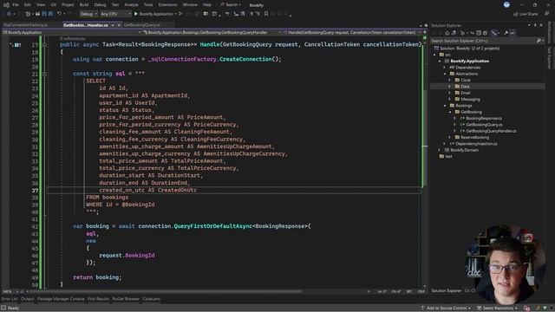
Task: Click the Solution Explorer home icon
Action: pos(447,33)
